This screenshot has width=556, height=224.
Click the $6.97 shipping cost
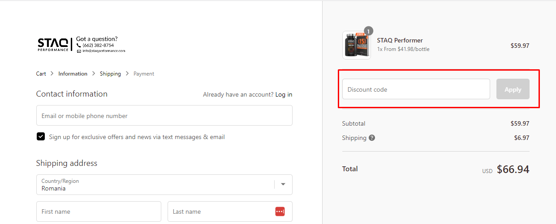pyautogui.click(x=522, y=138)
